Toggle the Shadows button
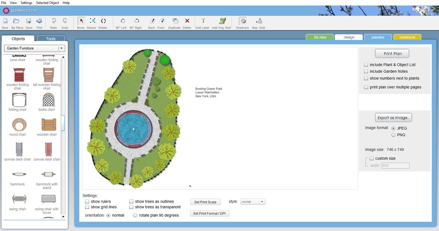 (242, 21)
